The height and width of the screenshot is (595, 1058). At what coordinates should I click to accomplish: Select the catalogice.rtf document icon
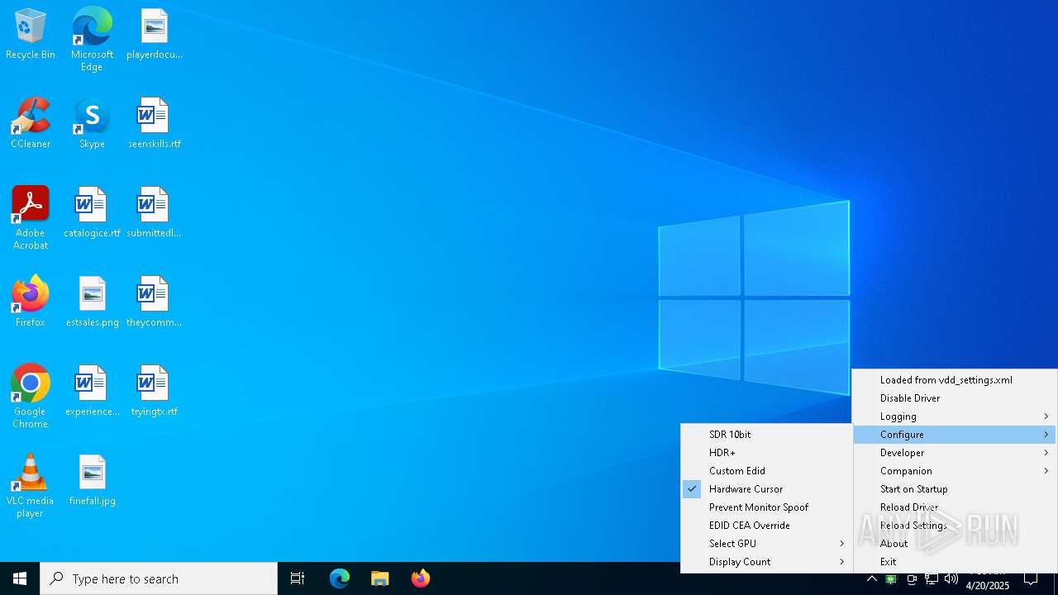click(92, 213)
